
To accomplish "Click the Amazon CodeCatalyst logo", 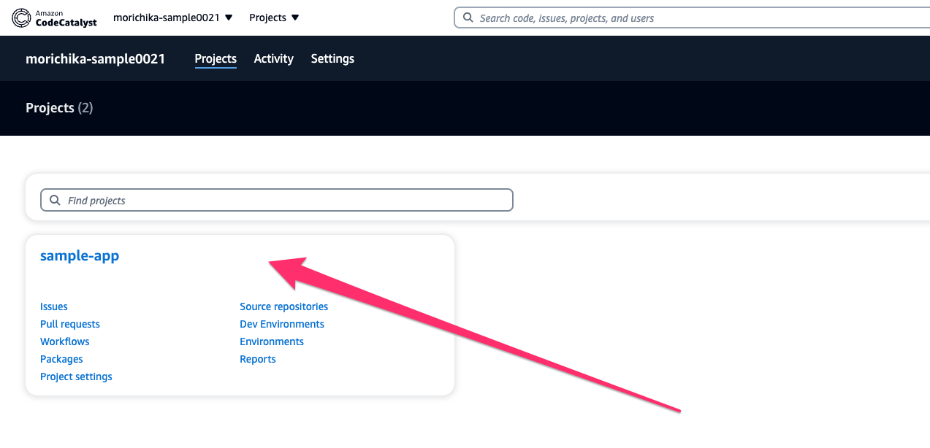I will tap(54, 18).
